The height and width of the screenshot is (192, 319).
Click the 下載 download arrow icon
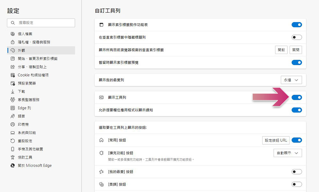point(13,92)
